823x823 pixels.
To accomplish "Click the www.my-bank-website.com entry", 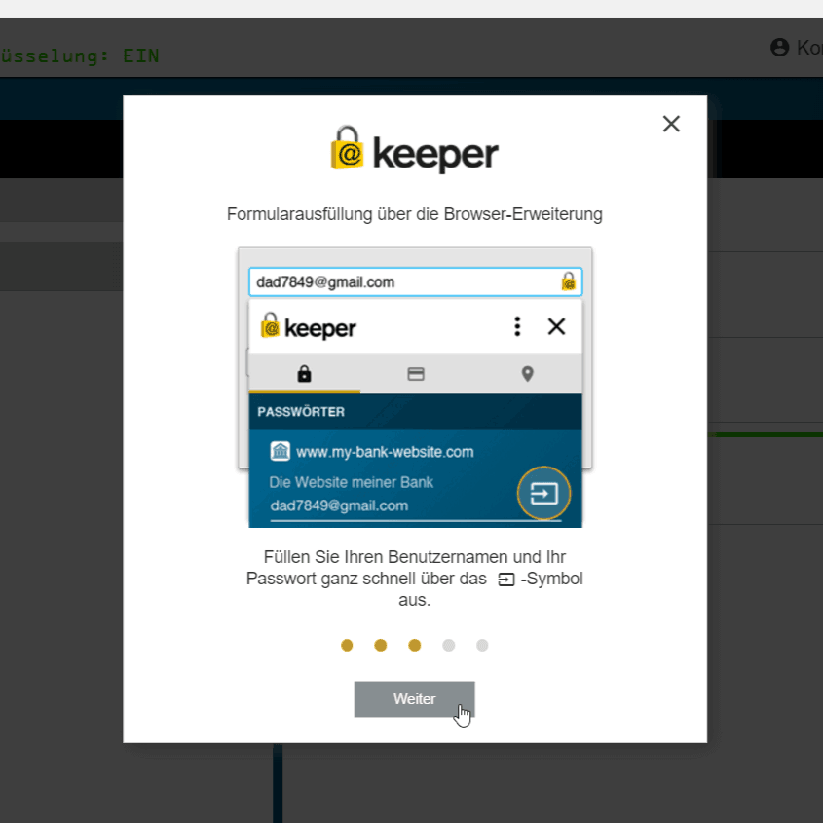I will (385, 452).
